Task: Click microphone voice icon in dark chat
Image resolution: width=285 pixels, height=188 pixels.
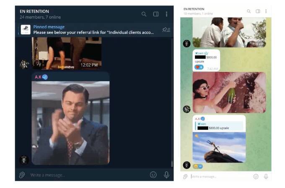Action: (x=166, y=175)
